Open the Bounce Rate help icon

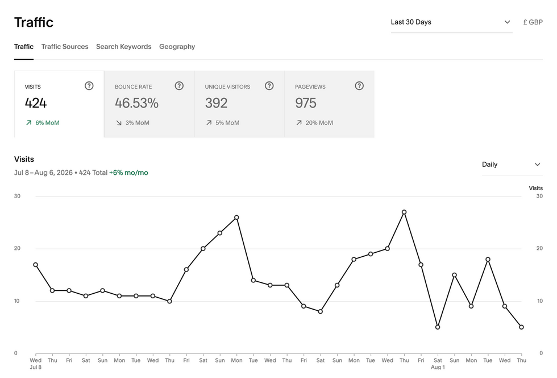point(179,86)
